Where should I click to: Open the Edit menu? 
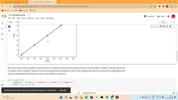tap(14, 18)
